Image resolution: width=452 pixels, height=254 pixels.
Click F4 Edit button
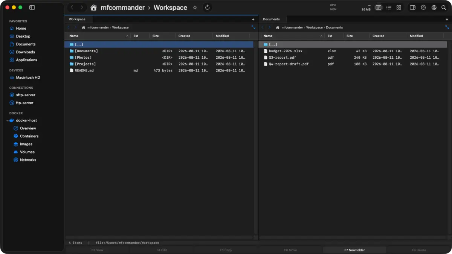[x=162, y=250]
